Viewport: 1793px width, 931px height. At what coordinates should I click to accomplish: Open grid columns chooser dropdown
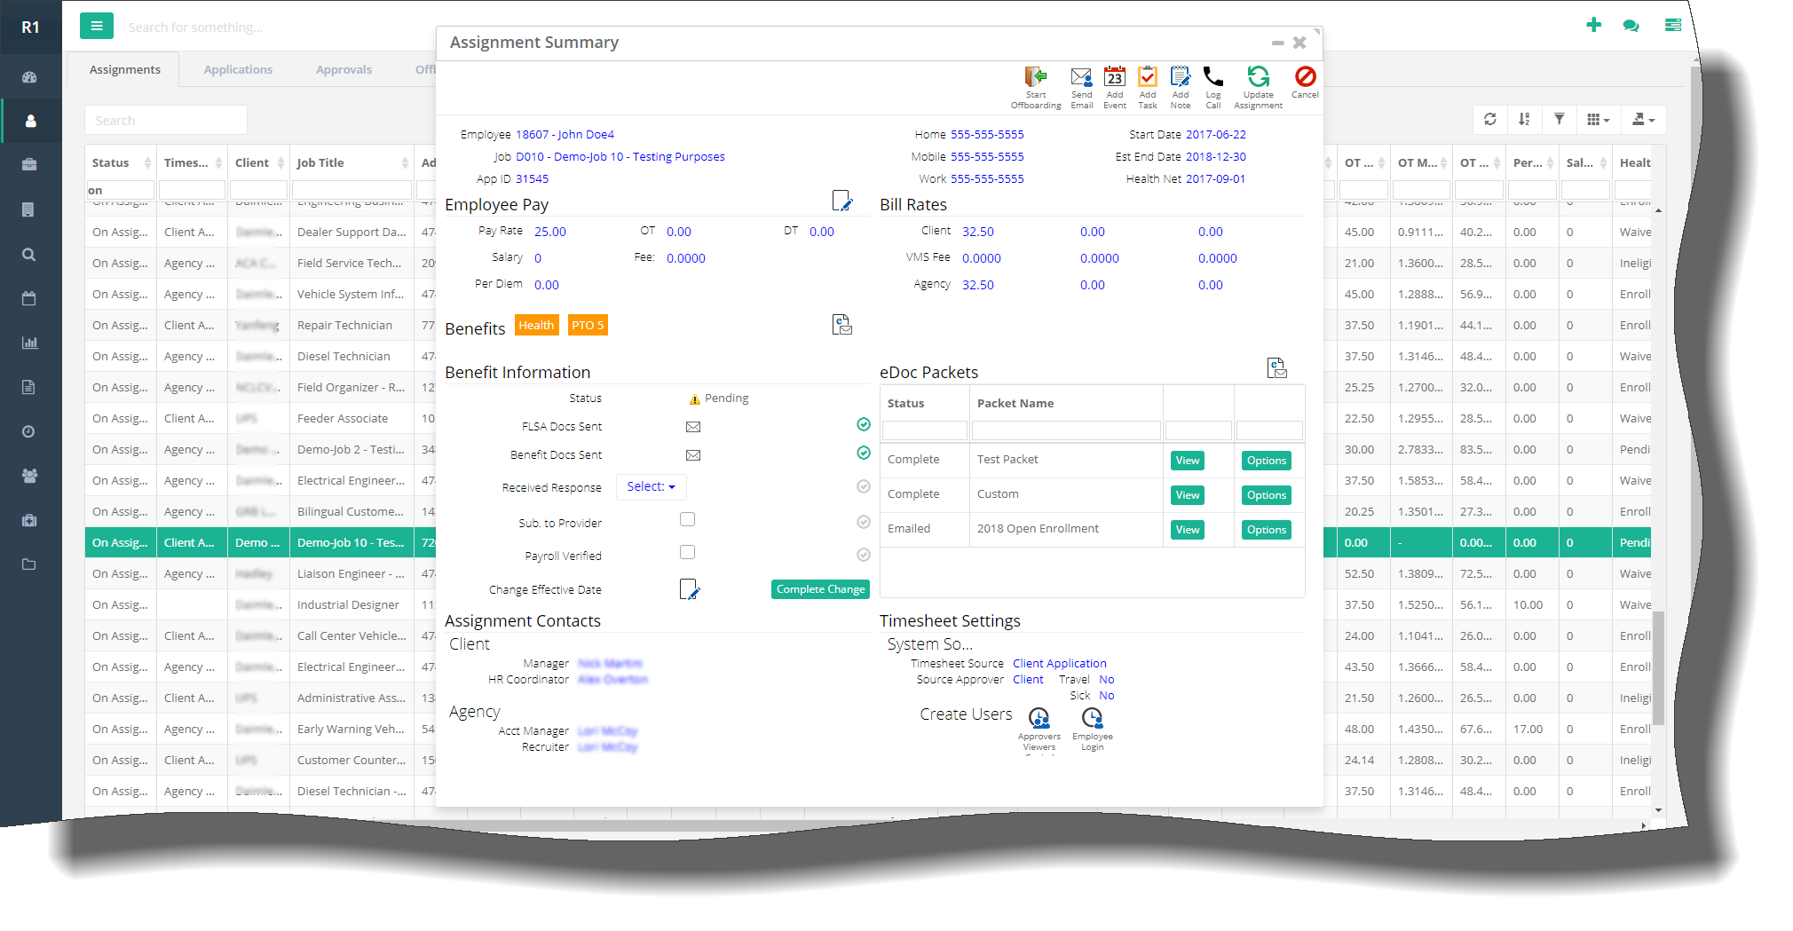tap(1598, 119)
